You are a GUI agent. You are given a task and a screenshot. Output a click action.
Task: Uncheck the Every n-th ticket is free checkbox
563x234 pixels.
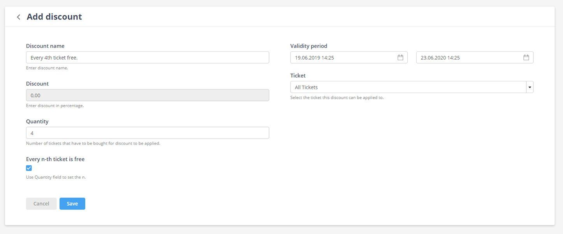(x=29, y=168)
